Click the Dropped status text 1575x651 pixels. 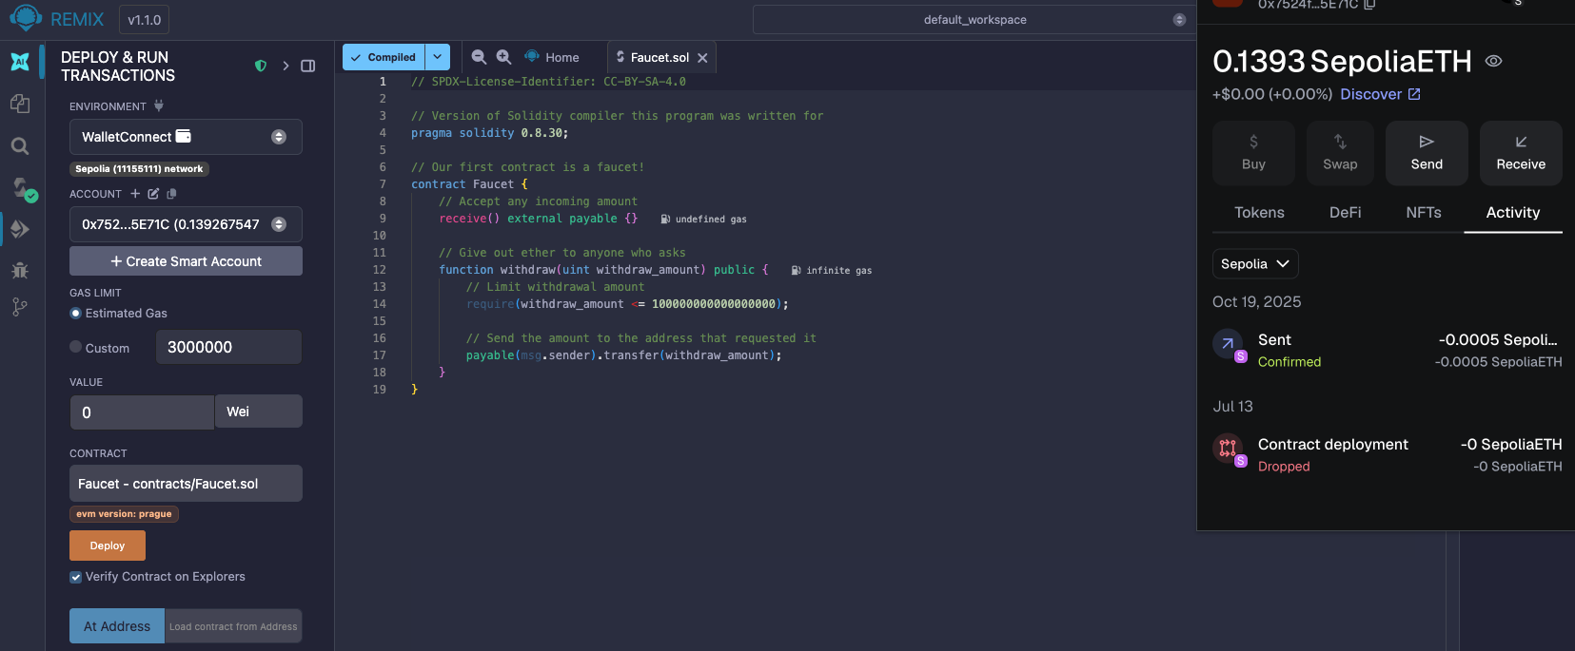1284,467
